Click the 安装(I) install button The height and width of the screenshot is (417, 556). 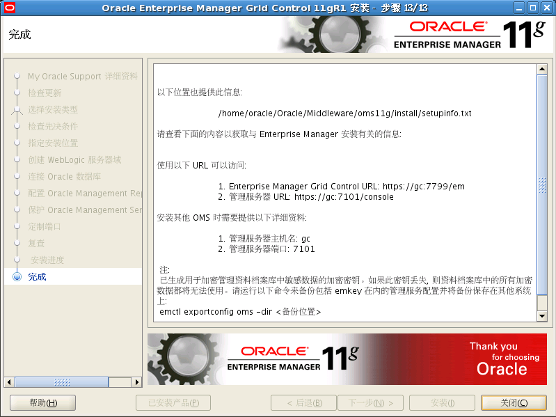[x=442, y=403]
